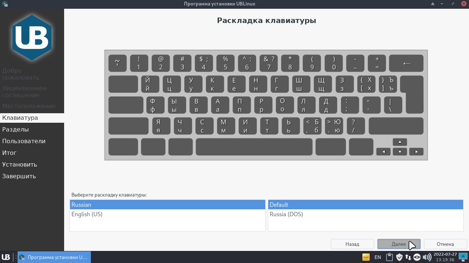Click the down arrow key on keyboard preview
469x263 pixels.
coord(400,152)
